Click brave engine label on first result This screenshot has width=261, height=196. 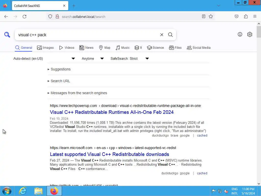(x=174, y=136)
